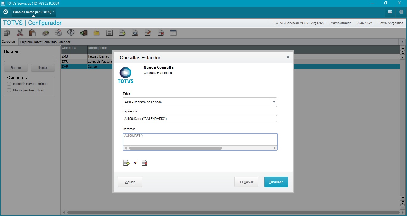Viewport: 407px width, 216px height.
Task: Click the Administrador user label
Action: 341,23
